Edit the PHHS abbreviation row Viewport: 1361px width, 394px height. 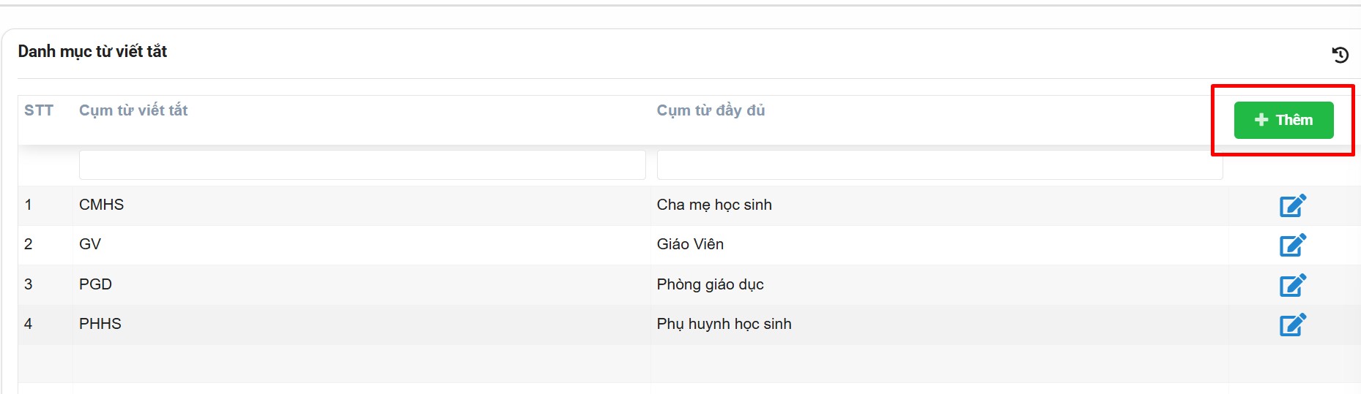click(1292, 325)
